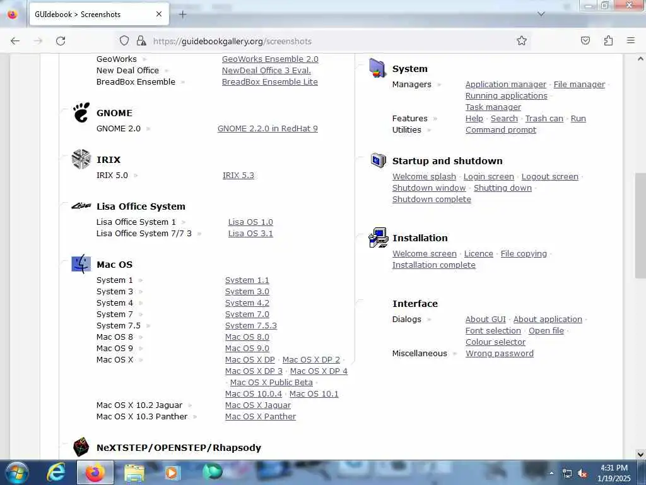
Task: Open the Task manager link
Action: tap(493, 107)
